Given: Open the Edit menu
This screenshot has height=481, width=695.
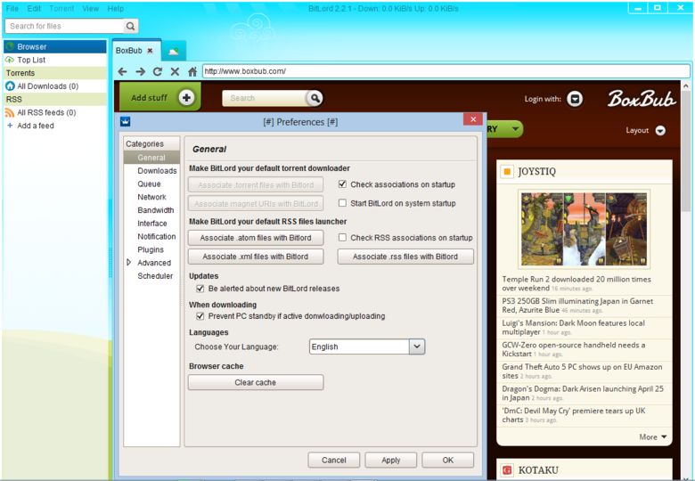Looking at the screenshot, I should [34, 8].
